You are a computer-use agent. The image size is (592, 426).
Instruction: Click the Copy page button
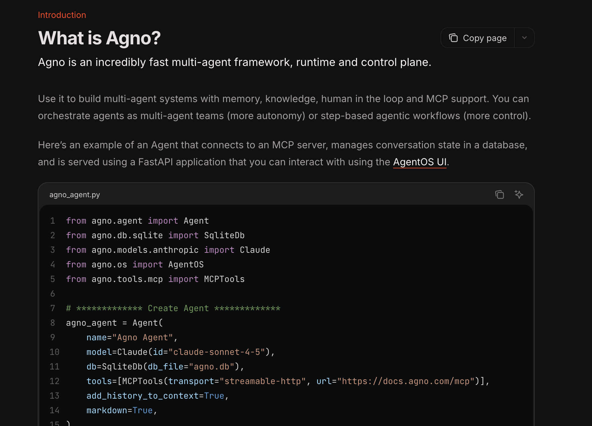[x=484, y=38]
